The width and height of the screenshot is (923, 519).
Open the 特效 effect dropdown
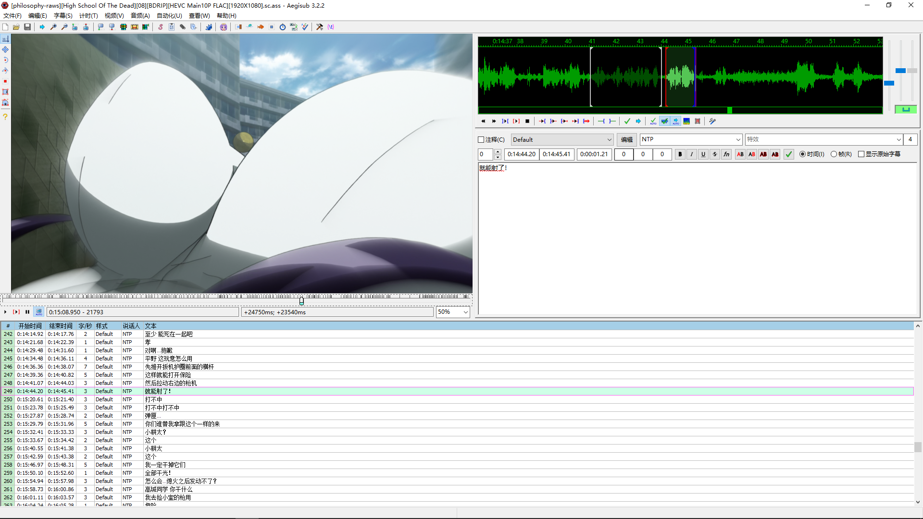pos(824,139)
